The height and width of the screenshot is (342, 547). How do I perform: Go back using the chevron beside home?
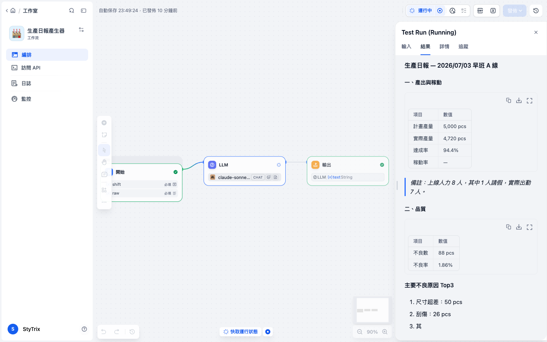[7, 11]
